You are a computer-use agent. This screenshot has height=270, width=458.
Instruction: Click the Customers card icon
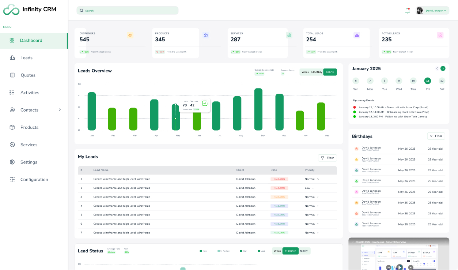pos(130,35)
